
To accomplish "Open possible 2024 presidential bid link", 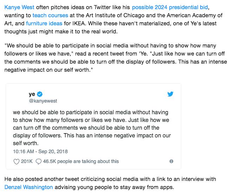I will [x=170, y=7].
